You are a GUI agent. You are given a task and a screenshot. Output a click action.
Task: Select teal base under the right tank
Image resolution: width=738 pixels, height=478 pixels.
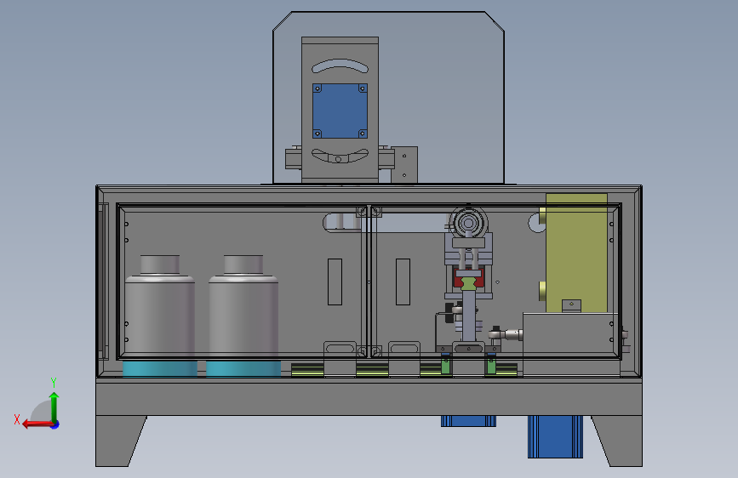[x=243, y=369]
